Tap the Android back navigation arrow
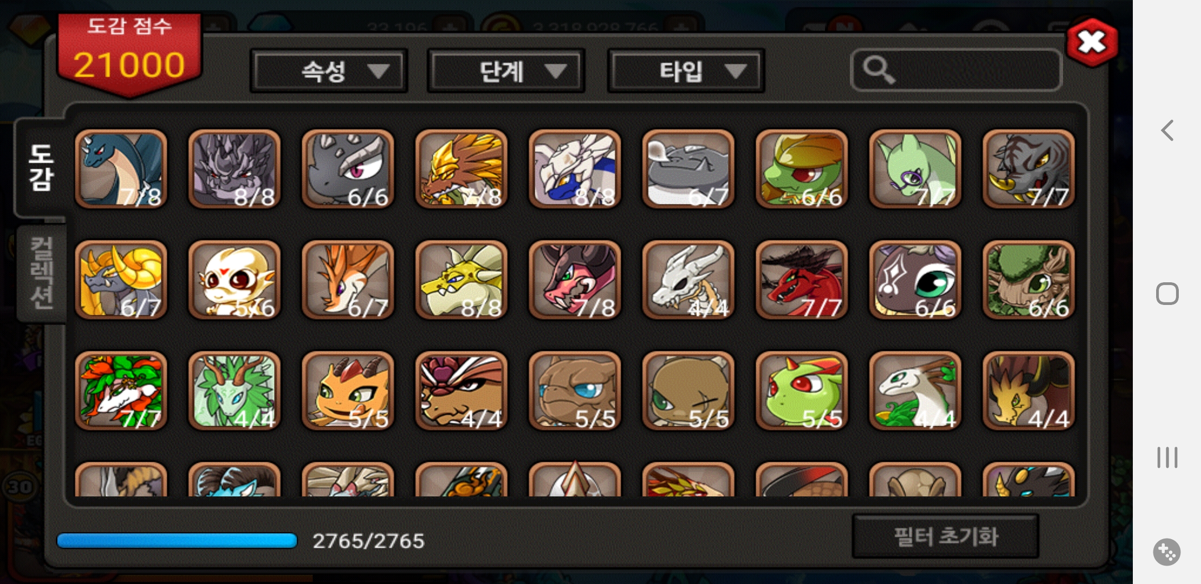 1167,130
